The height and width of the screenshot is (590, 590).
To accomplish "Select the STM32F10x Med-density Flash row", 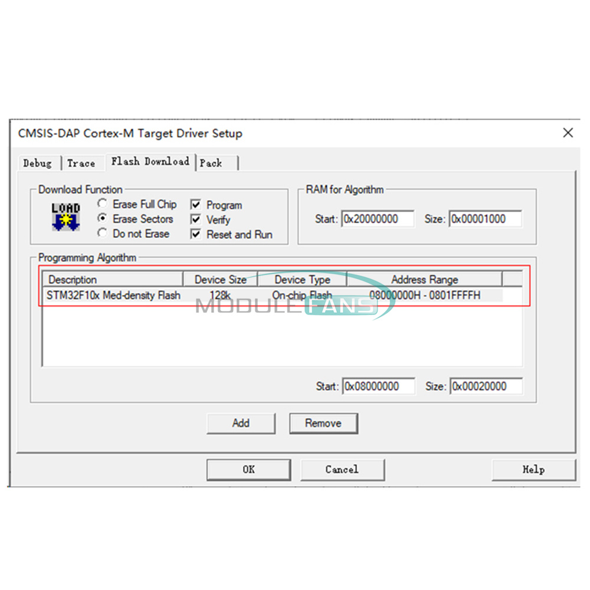I will click(x=273, y=296).
